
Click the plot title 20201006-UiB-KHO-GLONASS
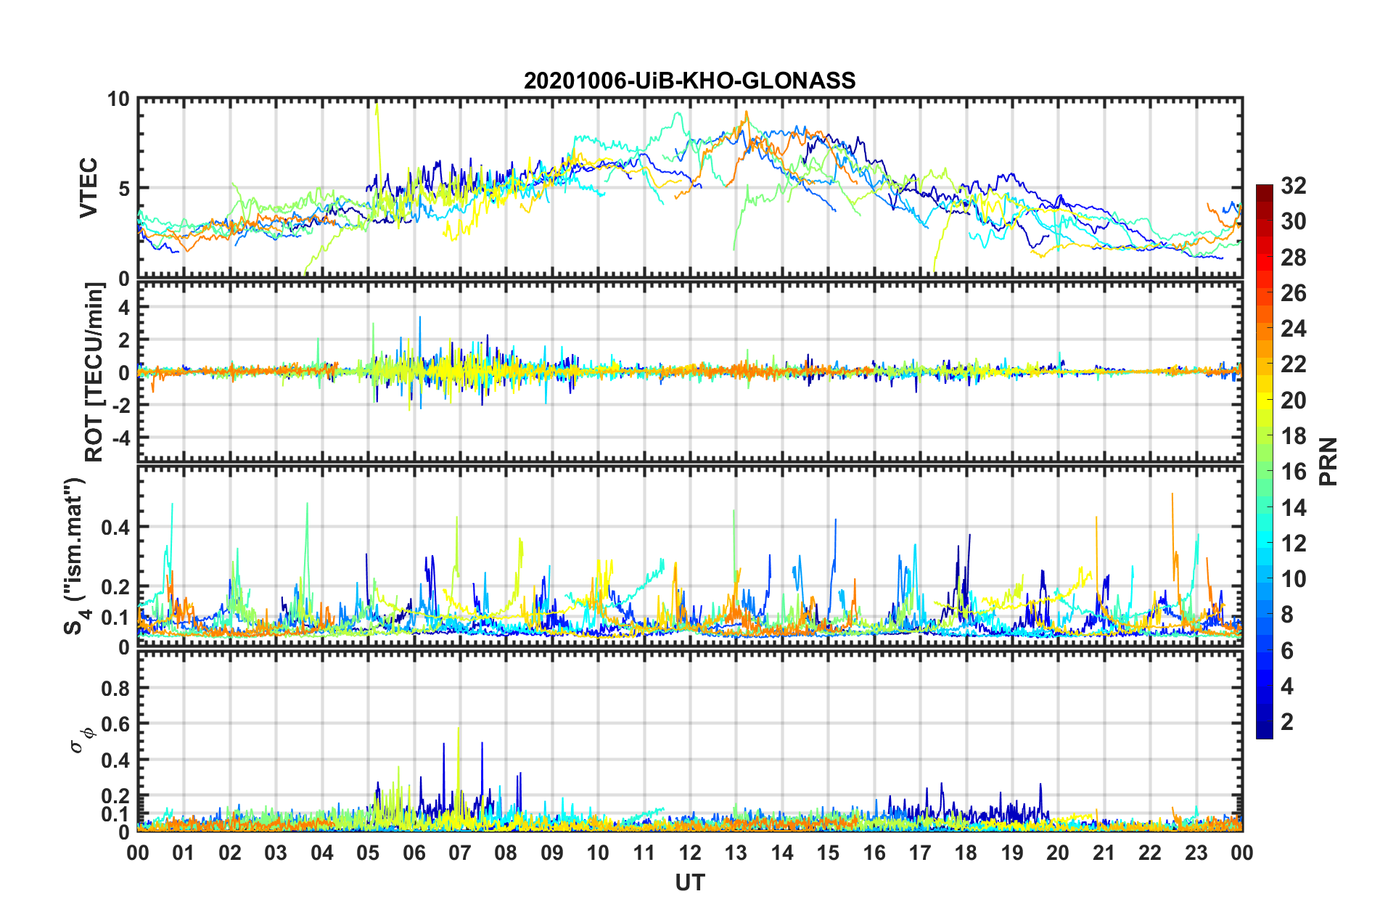click(x=689, y=81)
